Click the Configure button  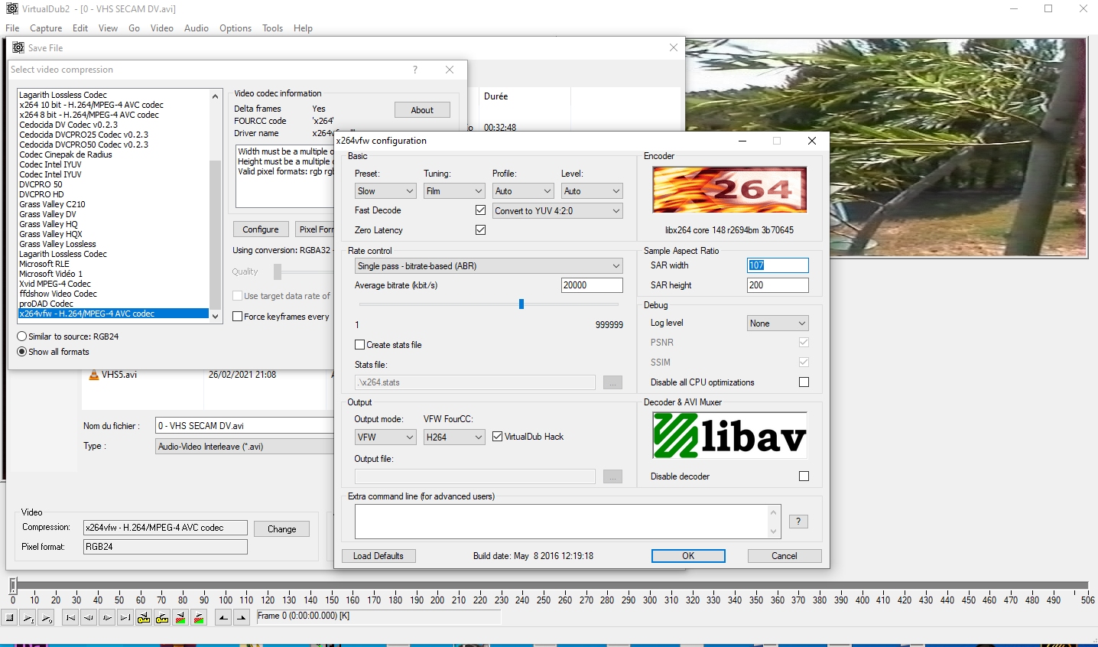261,229
